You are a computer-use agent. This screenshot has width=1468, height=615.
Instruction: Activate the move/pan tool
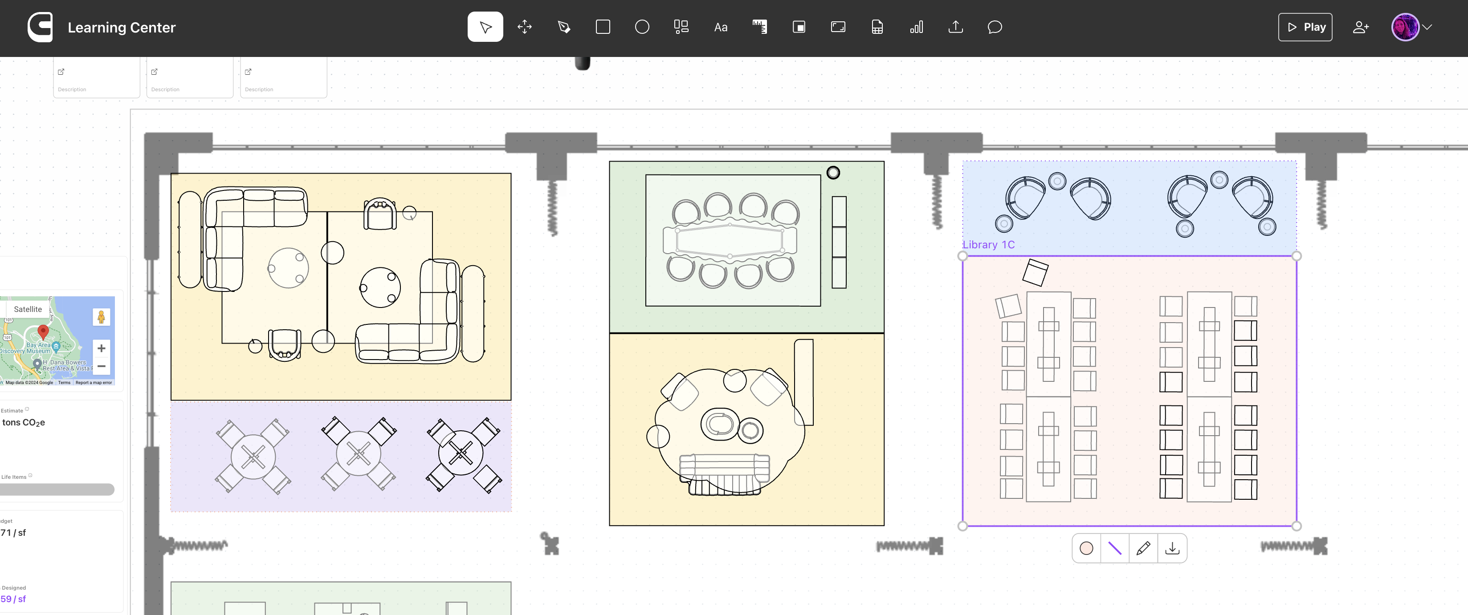[x=524, y=27]
